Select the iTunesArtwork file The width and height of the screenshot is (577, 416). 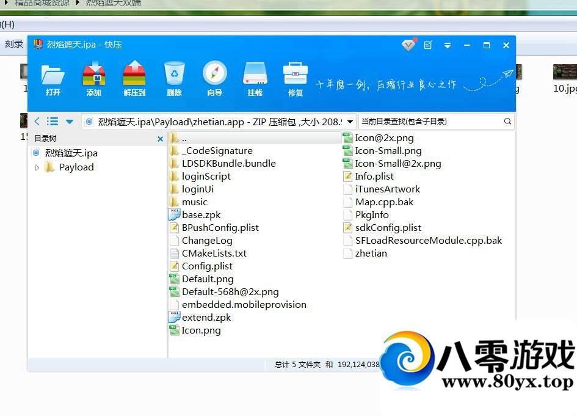(388, 189)
